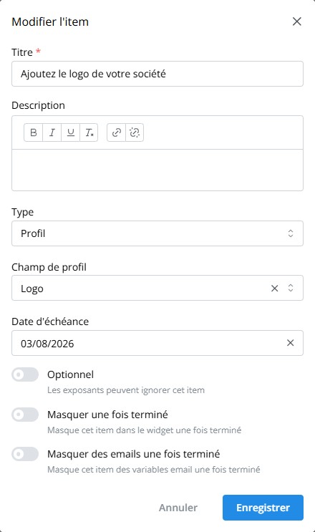Viewport: 315px width, 532px height.
Task: Open the Date d'échéance date field
Action: point(157,343)
